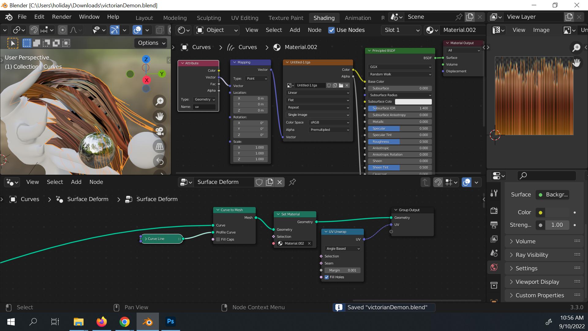The height and width of the screenshot is (331, 588).
Task: Click the zoom magnifier icon in 3D viewport
Action: click(x=160, y=101)
